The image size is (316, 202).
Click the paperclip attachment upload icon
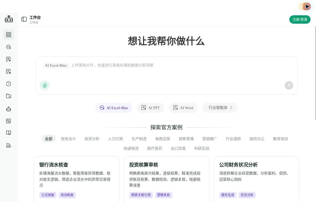(45, 85)
